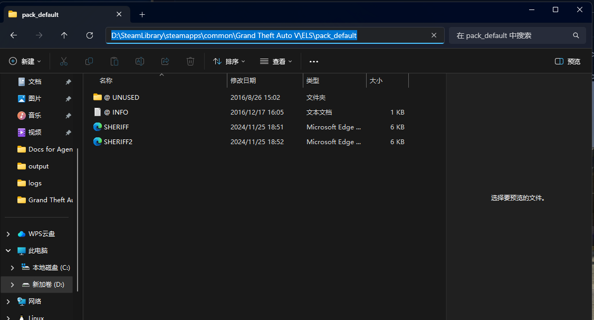Select the pack_default tab
Image resolution: width=594 pixels, height=320 pixels.
click(66, 14)
